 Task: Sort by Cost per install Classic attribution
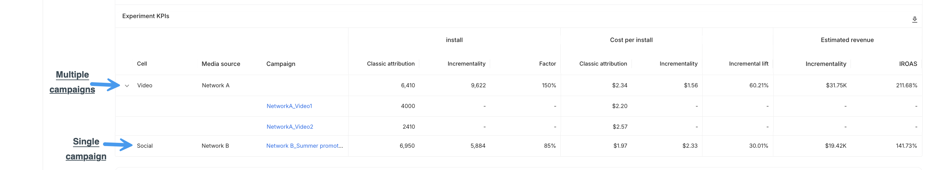pyautogui.click(x=603, y=64)
